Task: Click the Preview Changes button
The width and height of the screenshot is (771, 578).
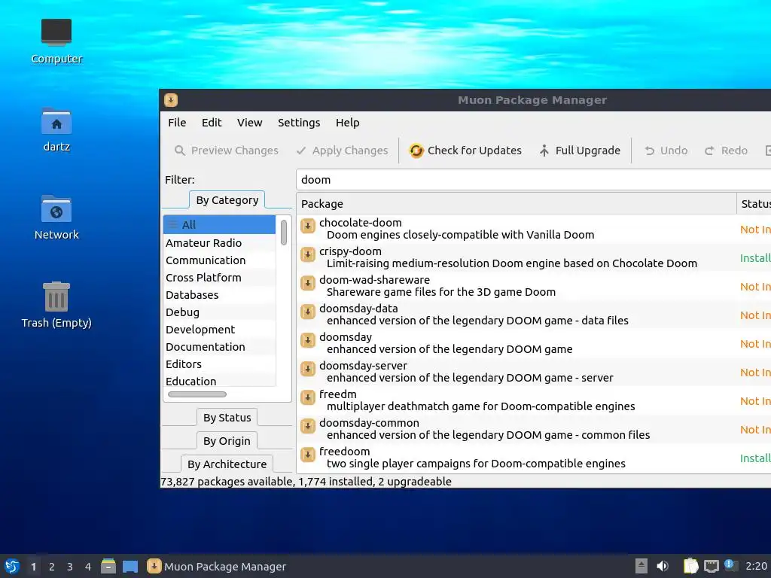Action: (226, 151)
